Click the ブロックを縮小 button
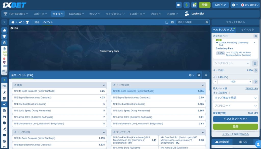This screenshot has width=261, height=149. tap(235, 22)
